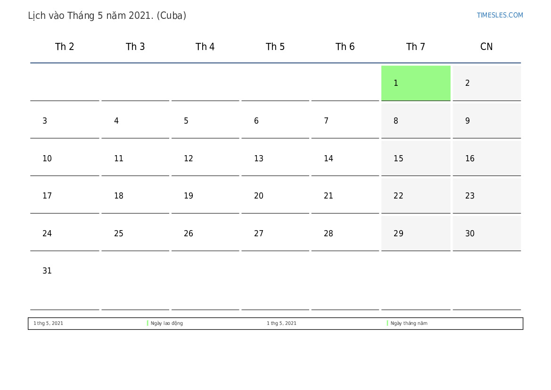
Task: Click day 6 in the calendar
Action: click(x=275, y=121)
